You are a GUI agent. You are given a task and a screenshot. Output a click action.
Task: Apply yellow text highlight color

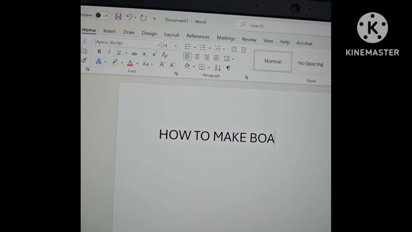pyautogui.click(x=115, y=62)
